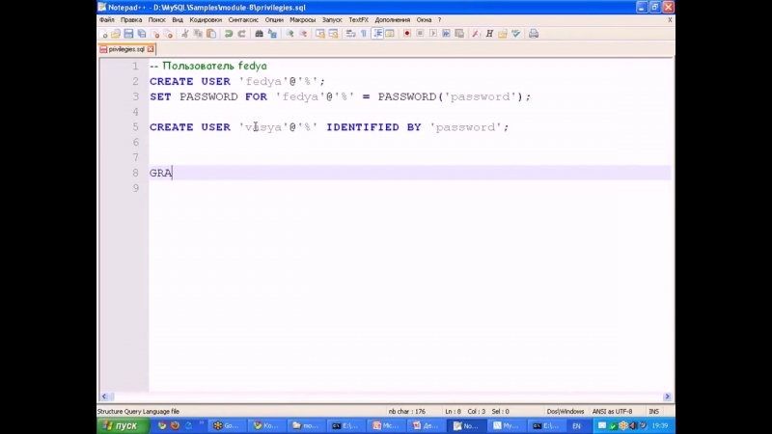Click the New file toolbar icon

103,34
